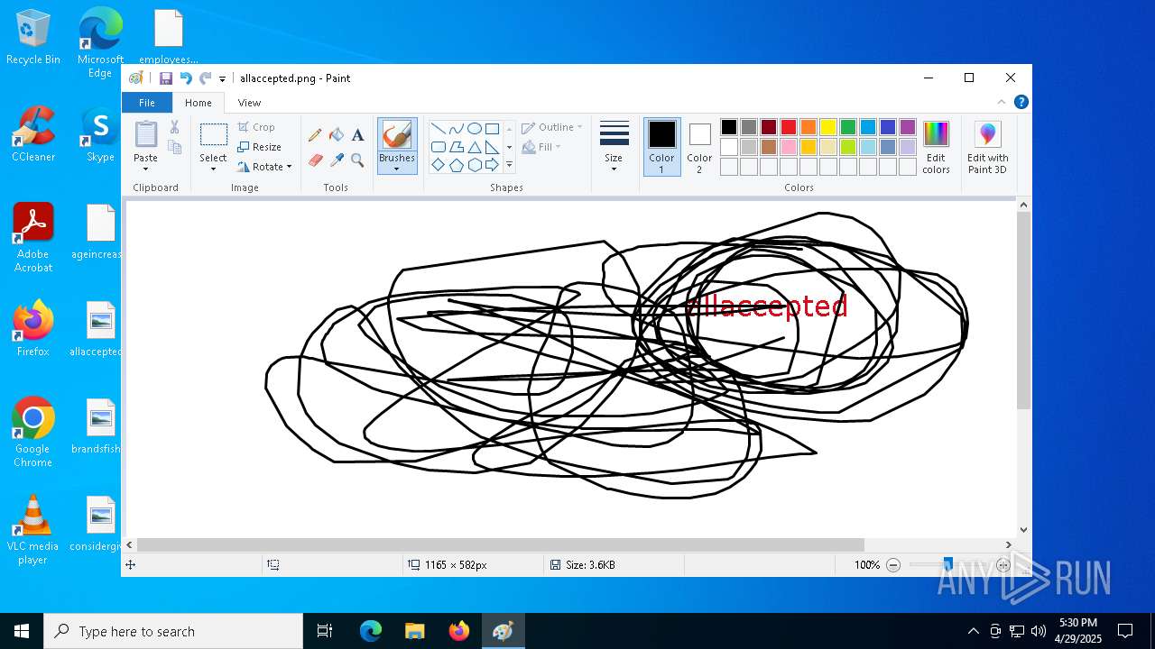Image resolution: width=1155 pixels, height=649 pixels.
Task: Select the VLC media player desktop icon
Action: [33, 530]
